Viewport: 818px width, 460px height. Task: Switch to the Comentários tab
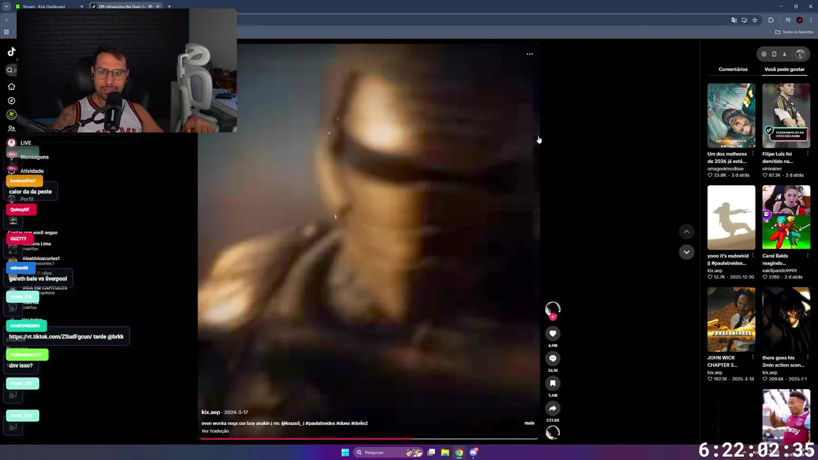point(733,69)
